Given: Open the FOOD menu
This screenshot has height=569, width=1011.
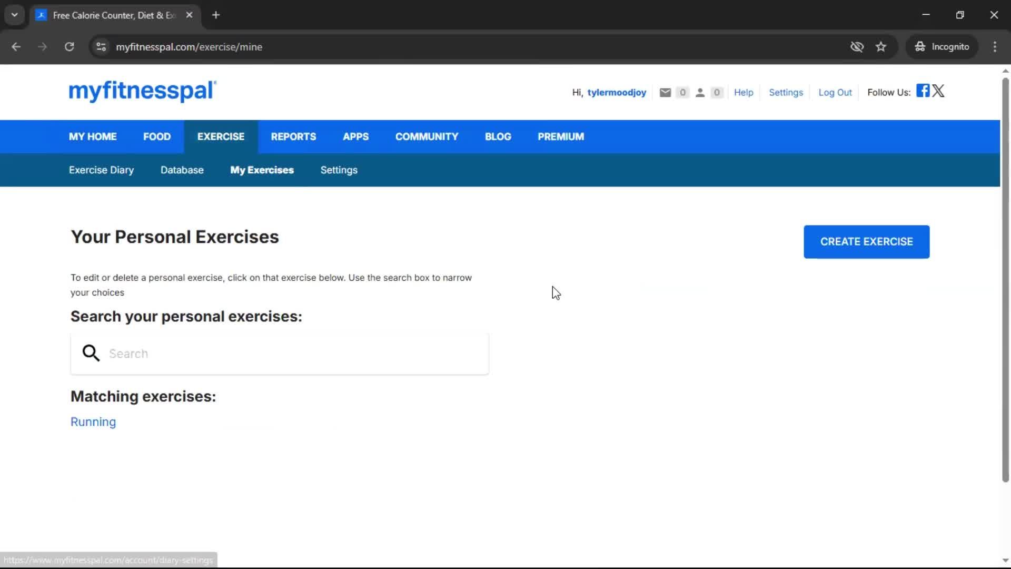Looking at the screenshot, I should pyautogui.click(x=157, y=136).
